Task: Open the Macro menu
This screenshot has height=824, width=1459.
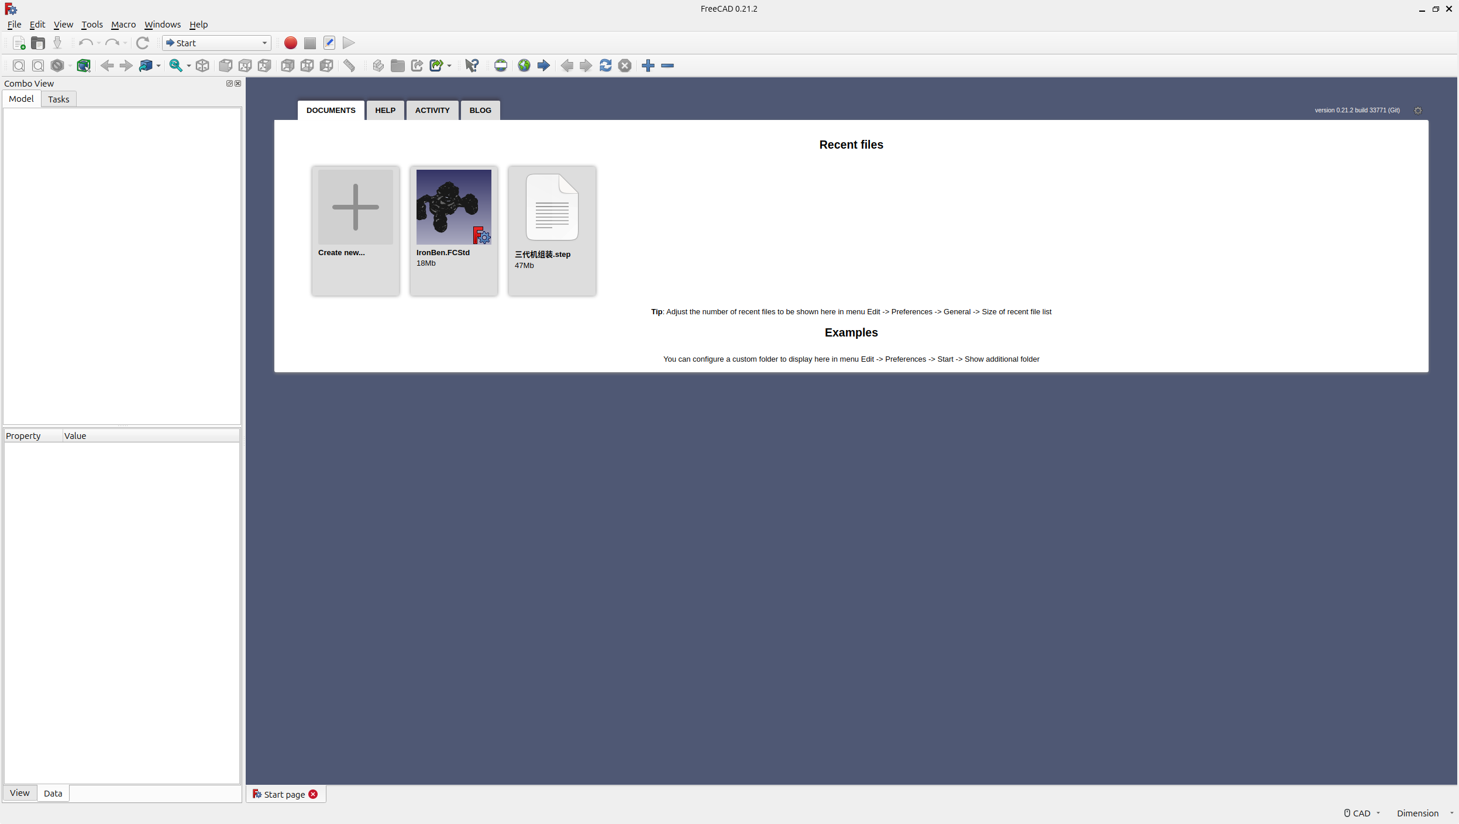Action: tap(123, 25)
